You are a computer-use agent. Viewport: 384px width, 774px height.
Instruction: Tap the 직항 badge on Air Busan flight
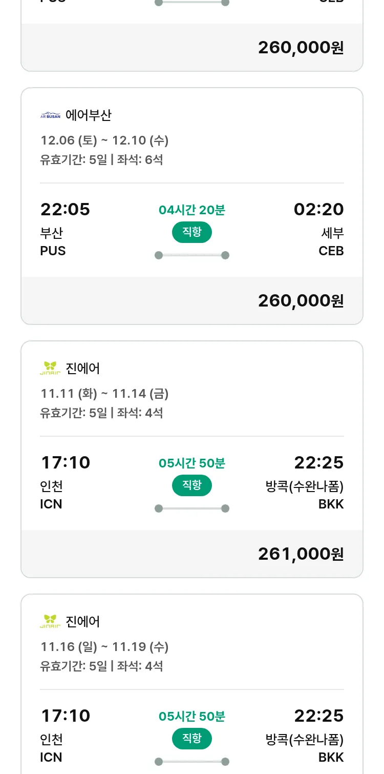click(192, 232)
